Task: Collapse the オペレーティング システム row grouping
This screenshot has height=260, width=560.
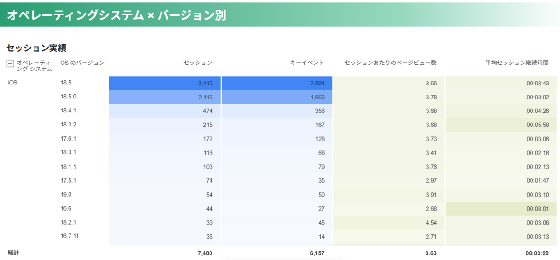Action: point(10,63)
